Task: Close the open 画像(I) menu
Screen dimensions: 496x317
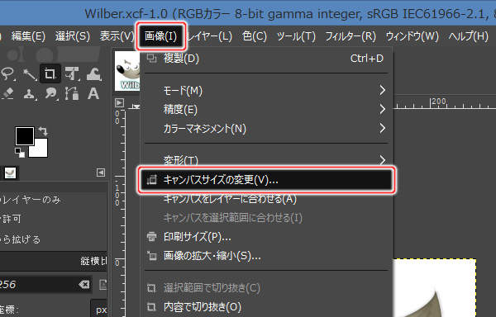Action: 160,36
